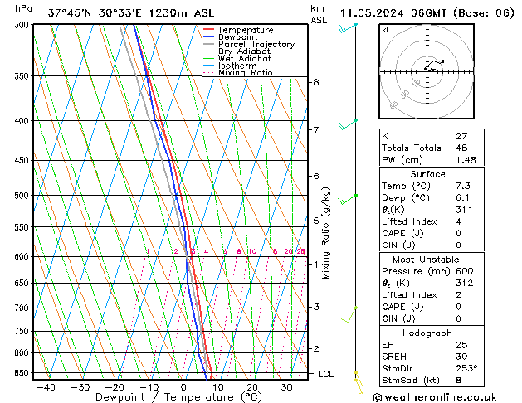Click the Most Unstable heading
This screenshot has width=522, height=403.
pyautogui.click(x=426, y=260)
